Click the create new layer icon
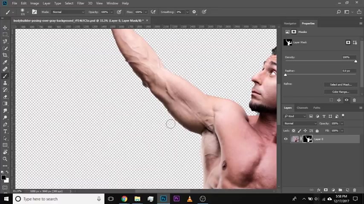364x204 pixels. 347,190
